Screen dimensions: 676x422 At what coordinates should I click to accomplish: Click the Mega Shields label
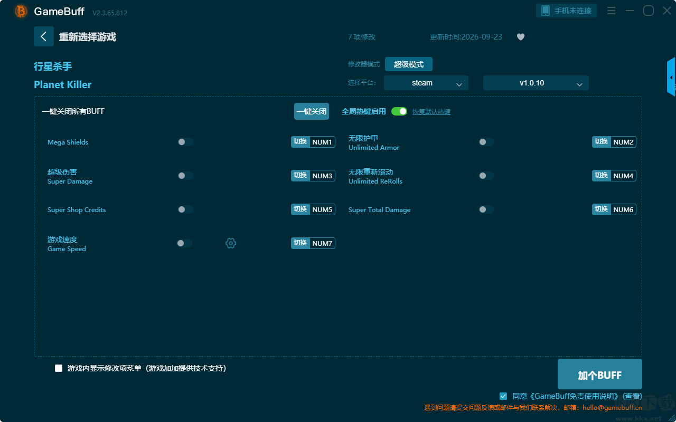(68, 142)
